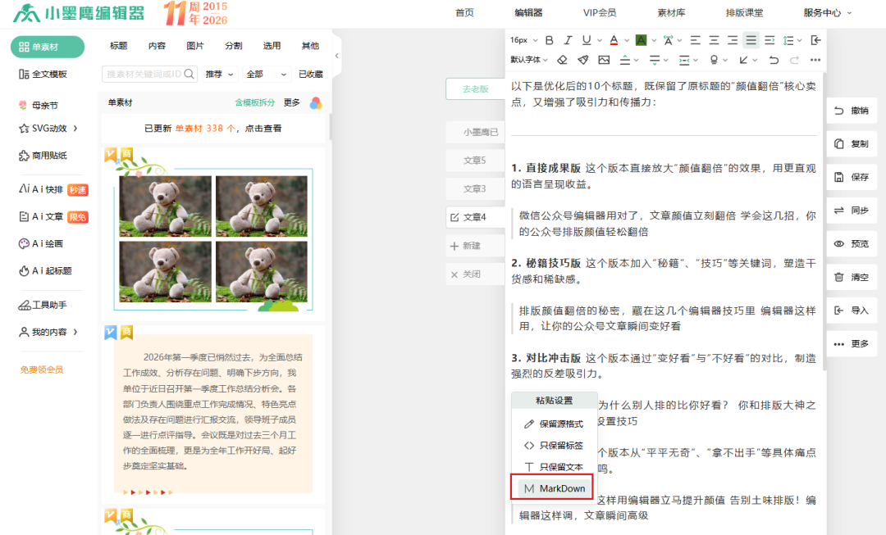This screenshot has height=535, width=886.
Task: Click the letter spacing icon
Action: (668, 40)
